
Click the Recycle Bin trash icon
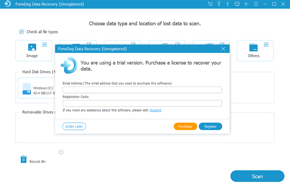click(24, 159)
